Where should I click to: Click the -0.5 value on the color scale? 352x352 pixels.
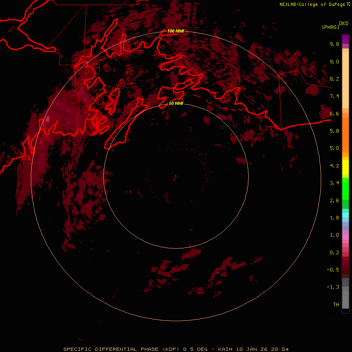[333, 270]
